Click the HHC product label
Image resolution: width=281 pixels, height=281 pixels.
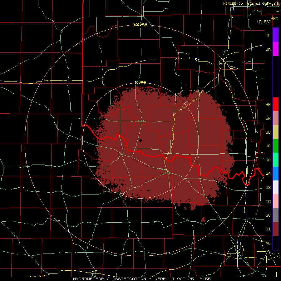(274, 19)
